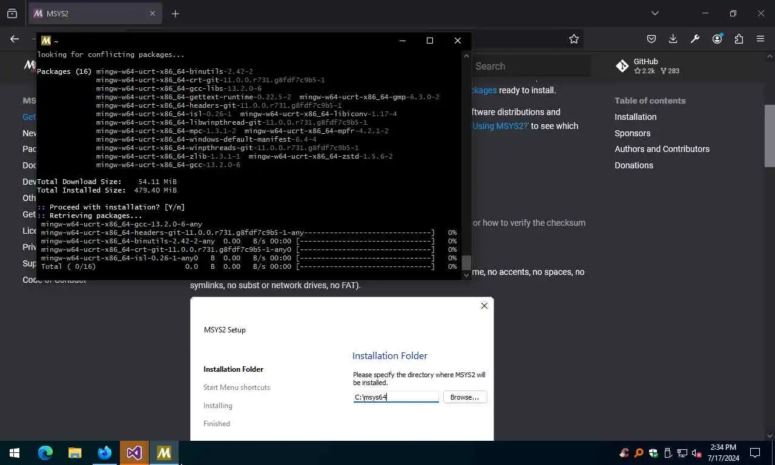This screenshot has height=465, width=775.
Task: Open the notification center icon
Action: pos(755,453)
